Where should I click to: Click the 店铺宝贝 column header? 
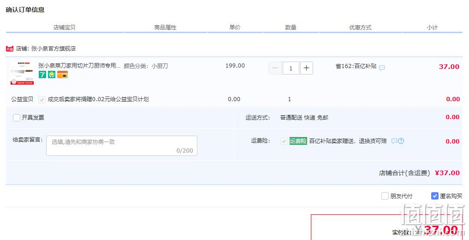coord(64,28)
